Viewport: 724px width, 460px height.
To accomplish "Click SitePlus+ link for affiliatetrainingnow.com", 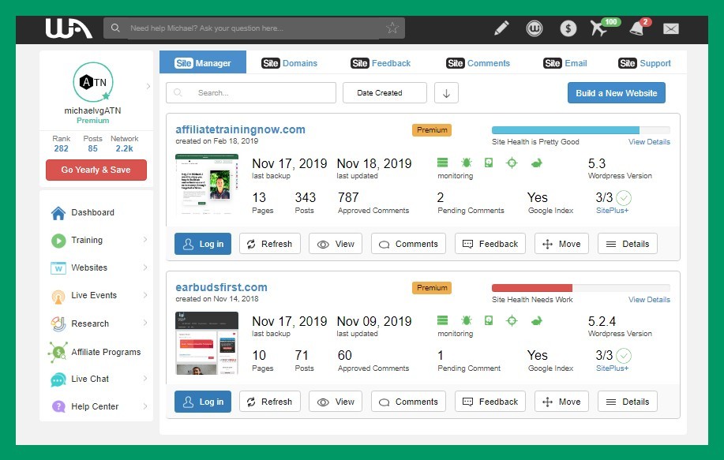I will tap(612, 211).
